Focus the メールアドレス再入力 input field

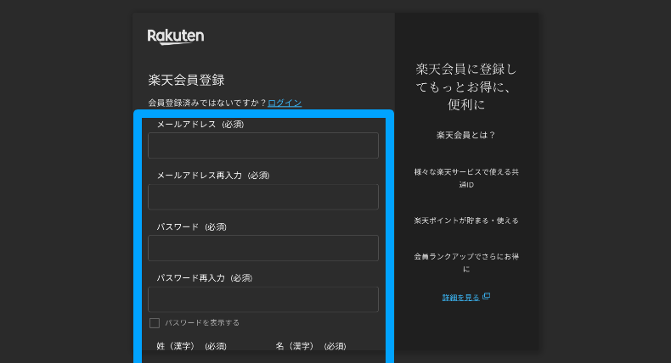[263, 197]
